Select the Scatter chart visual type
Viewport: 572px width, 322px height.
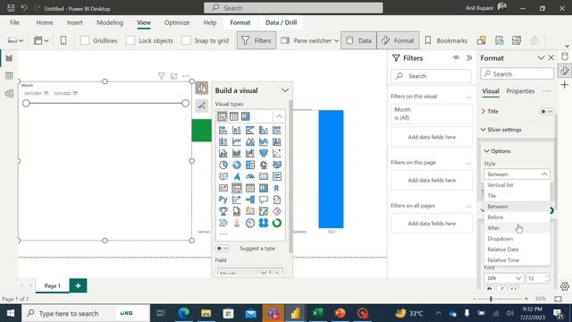tap(277, 153)
